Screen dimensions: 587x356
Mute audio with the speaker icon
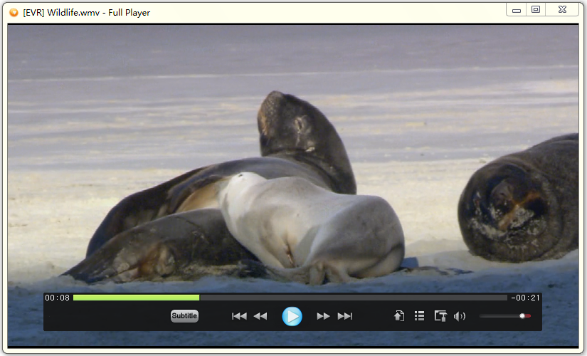tap(460, 316)
